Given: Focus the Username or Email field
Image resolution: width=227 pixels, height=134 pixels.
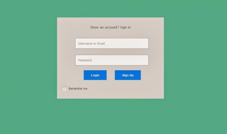Looking at the screenshot, I should pyautogui.click(x=112, y=43).
